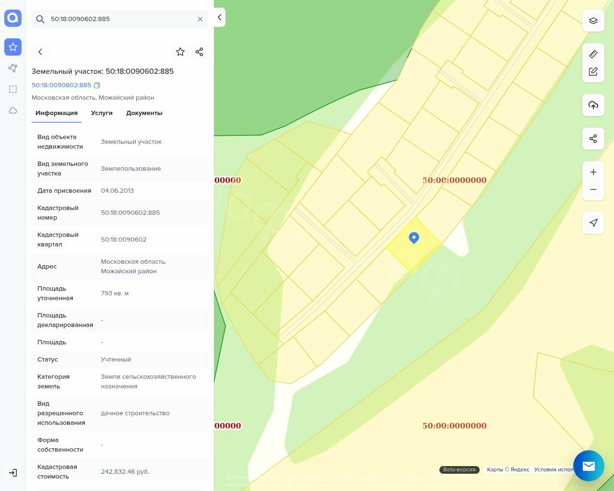The image size is (614, 491).
Task: Switch to the Услуги tab
Action: 102,113
